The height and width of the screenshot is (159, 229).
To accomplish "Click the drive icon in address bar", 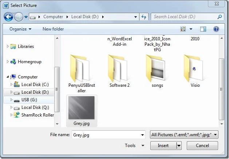I will (x=33, y=17).
